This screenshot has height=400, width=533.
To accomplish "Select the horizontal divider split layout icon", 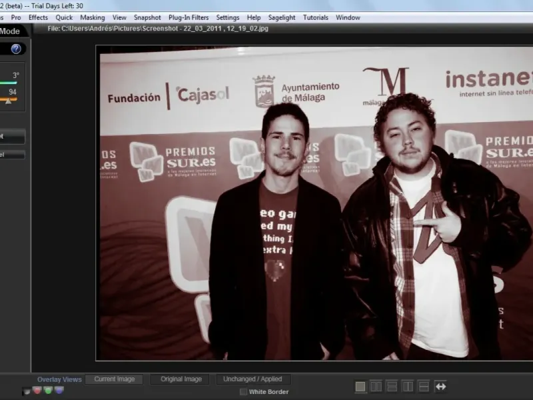I will 424,387.
